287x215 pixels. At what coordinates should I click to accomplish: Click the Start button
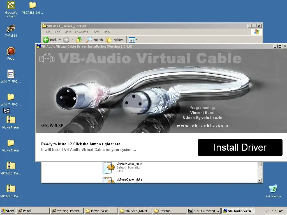point(8,211)
